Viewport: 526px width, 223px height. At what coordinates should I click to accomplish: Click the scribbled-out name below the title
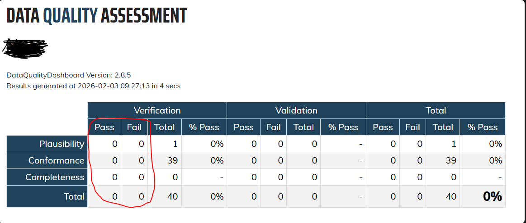click(26, 47)
